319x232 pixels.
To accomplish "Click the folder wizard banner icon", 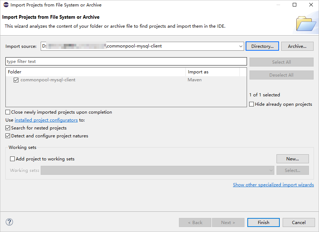I will click(x=306, y=23).
